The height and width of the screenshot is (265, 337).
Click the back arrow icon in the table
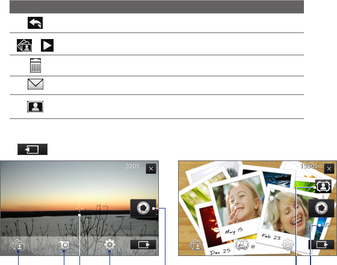(x=36, y=23)
